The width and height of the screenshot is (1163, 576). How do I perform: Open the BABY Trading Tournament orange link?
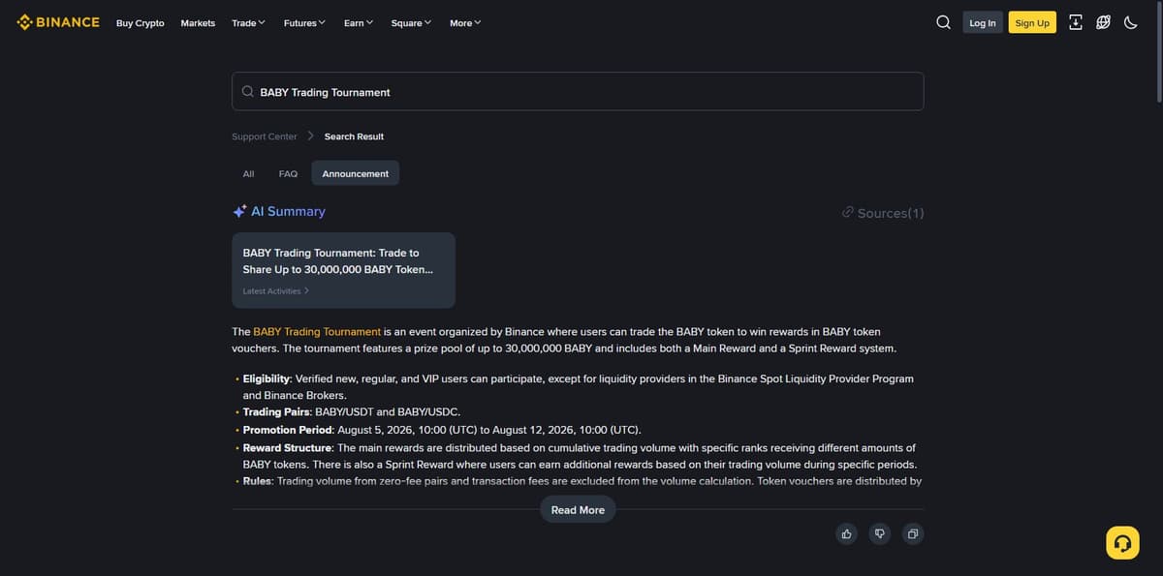pyautogui.click(x=317, y=331)
